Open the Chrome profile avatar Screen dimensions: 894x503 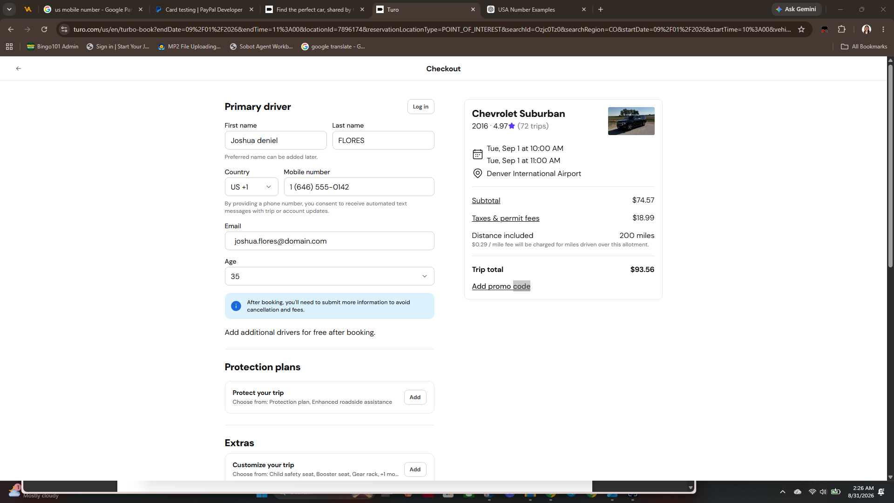(867, 29)
